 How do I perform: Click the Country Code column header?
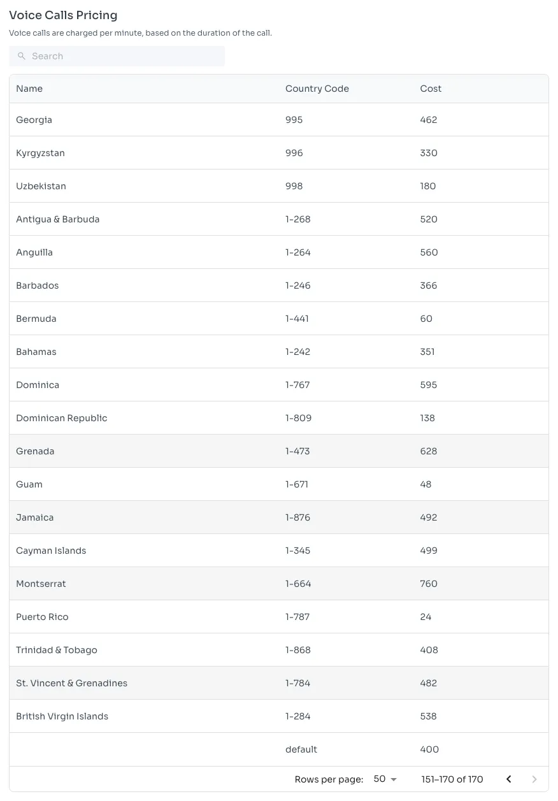click(317, 89)
